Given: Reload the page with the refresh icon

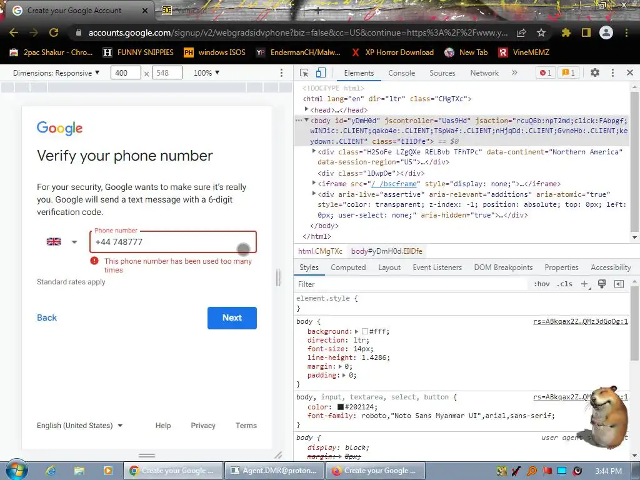Looking at the screenshot, I should point(54,32).
